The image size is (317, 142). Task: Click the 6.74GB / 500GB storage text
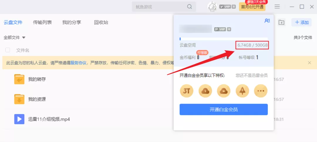tap(252, 45)
